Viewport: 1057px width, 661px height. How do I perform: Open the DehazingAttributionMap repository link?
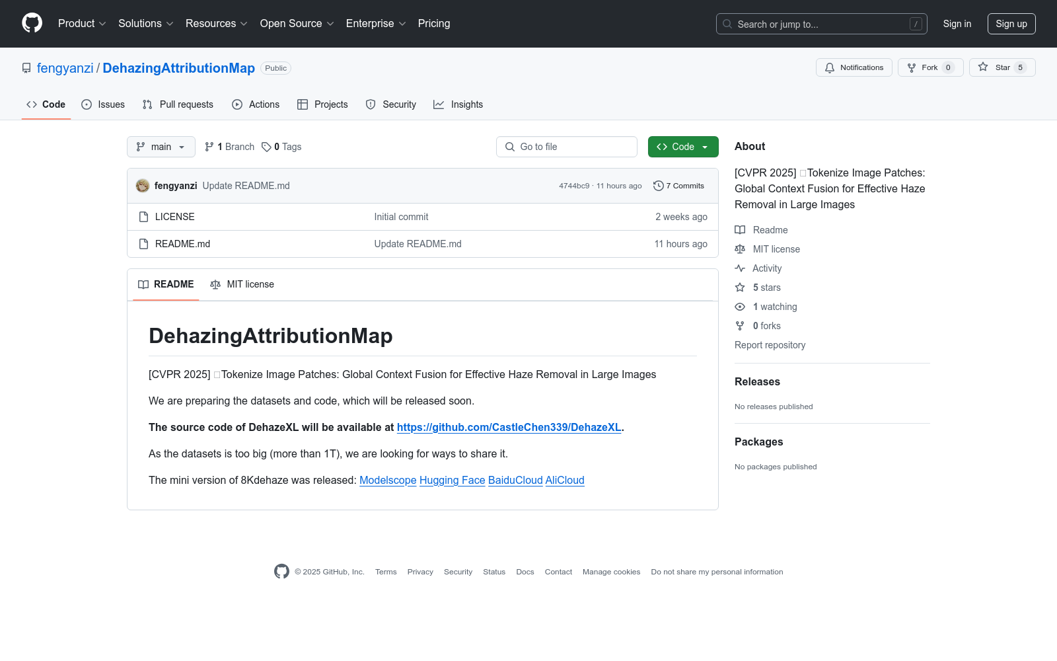(178, 68)
